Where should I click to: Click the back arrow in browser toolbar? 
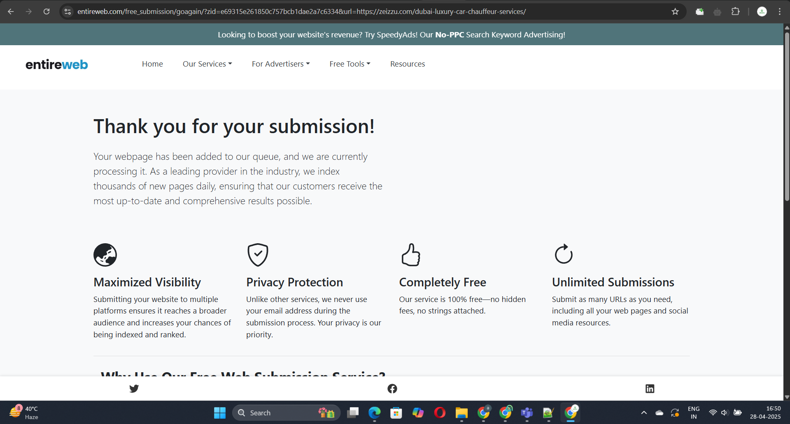point(11,12)
